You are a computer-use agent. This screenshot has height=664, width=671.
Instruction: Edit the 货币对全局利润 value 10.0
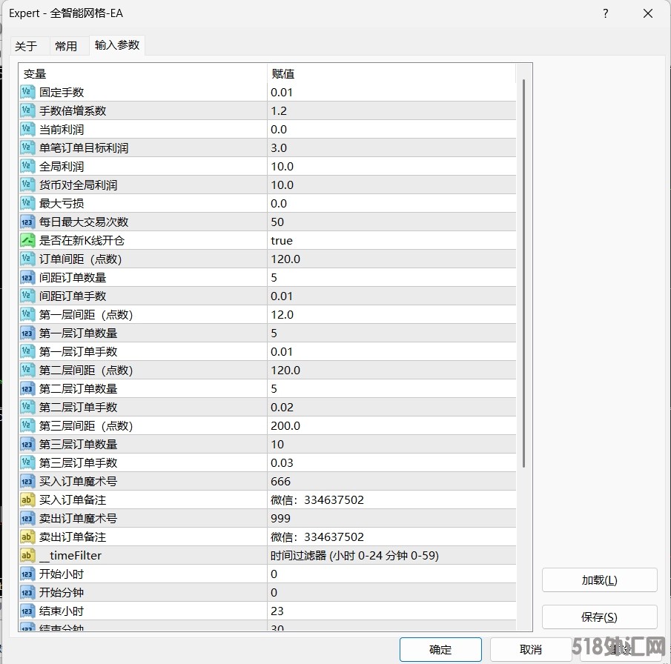(391, 185)
